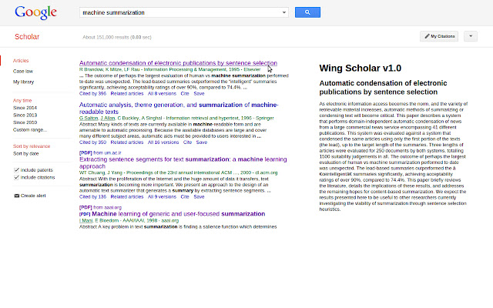Open J Allan author profile
493x308 pixels.
[108, 118]
